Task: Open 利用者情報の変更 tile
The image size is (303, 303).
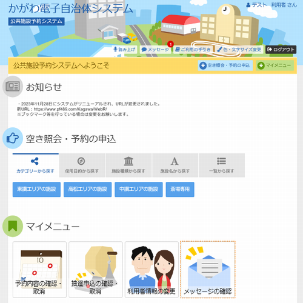Action: (x=151, y=270)
